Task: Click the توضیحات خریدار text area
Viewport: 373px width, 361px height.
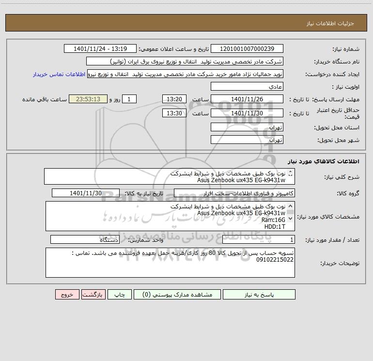Action: tap(170, 263)
